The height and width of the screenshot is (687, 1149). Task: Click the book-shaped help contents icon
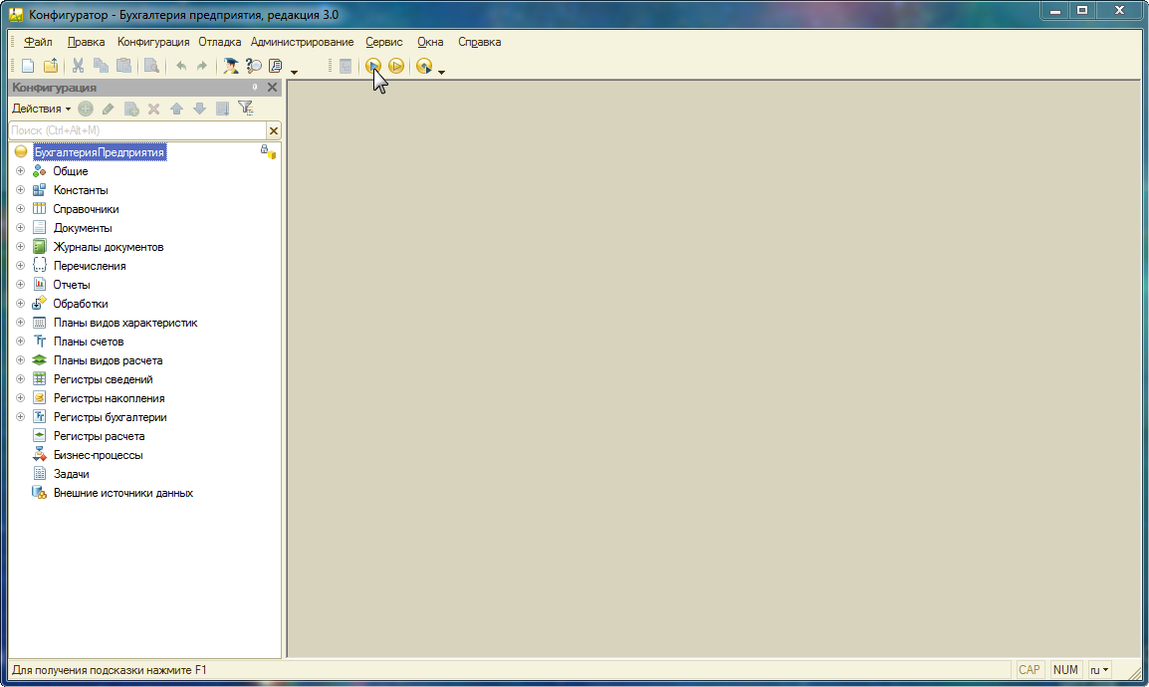pyautogui.click(x=276, y=66)
